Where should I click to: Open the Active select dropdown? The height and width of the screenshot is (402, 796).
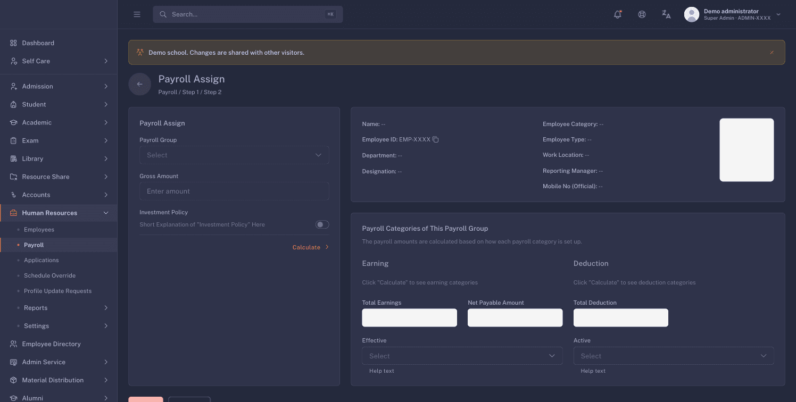click(674, 356)
